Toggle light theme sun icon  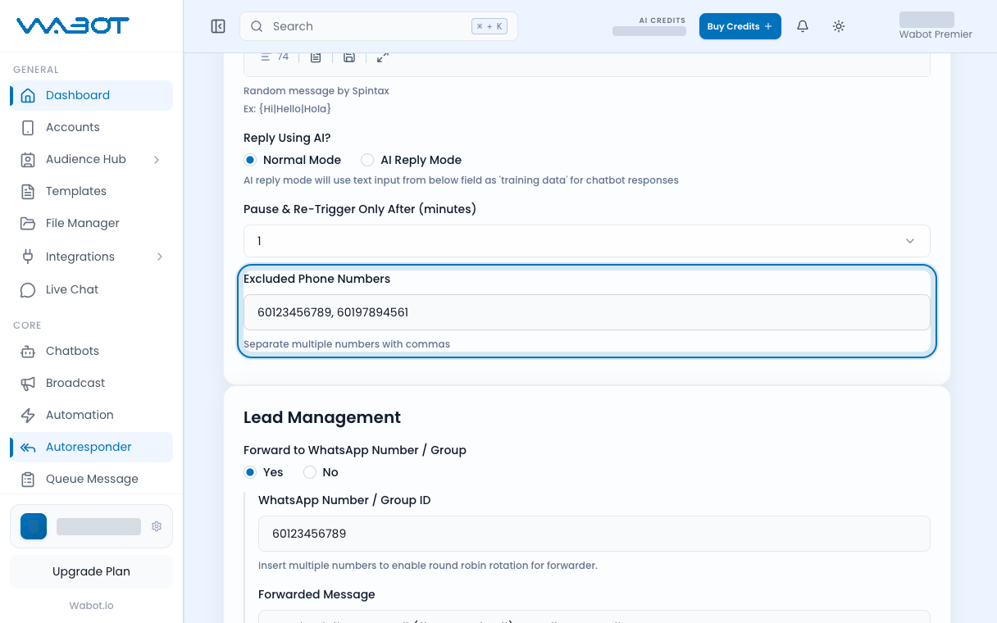pyautogui.click(x=839, y=26)
